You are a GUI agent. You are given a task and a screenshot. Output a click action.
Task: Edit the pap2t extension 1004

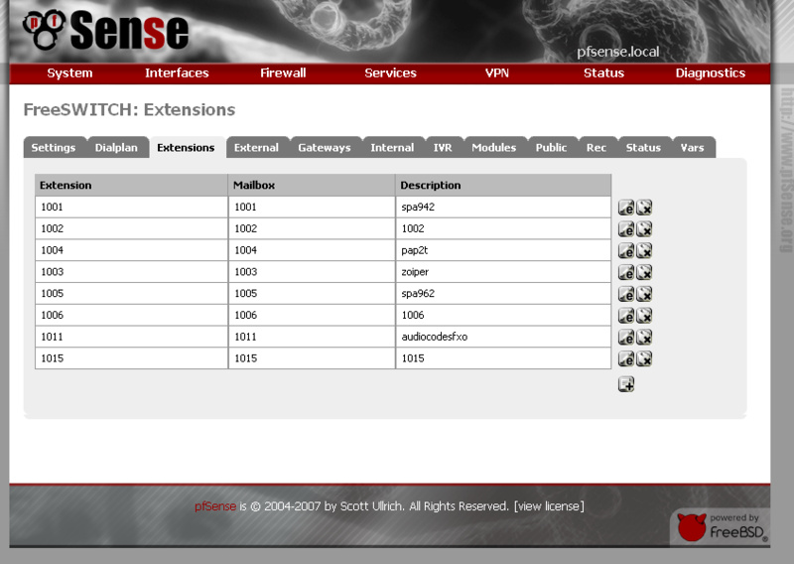point(626,251)
